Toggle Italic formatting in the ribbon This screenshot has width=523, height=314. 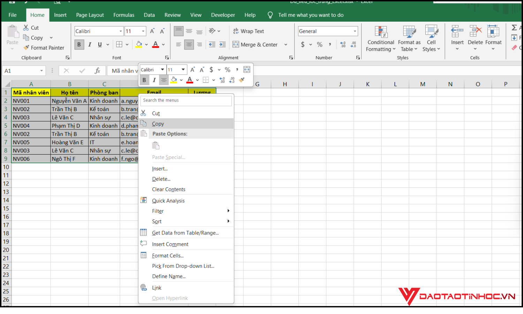(x=90, y=44)
